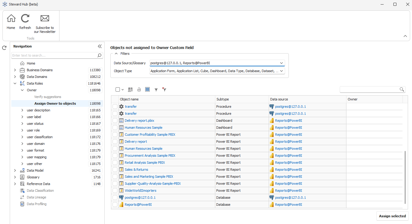Open Reports@PowerBI link in Database row's object name
The height and width of the screenshot is (224, 412).
[x=138, y=205]
